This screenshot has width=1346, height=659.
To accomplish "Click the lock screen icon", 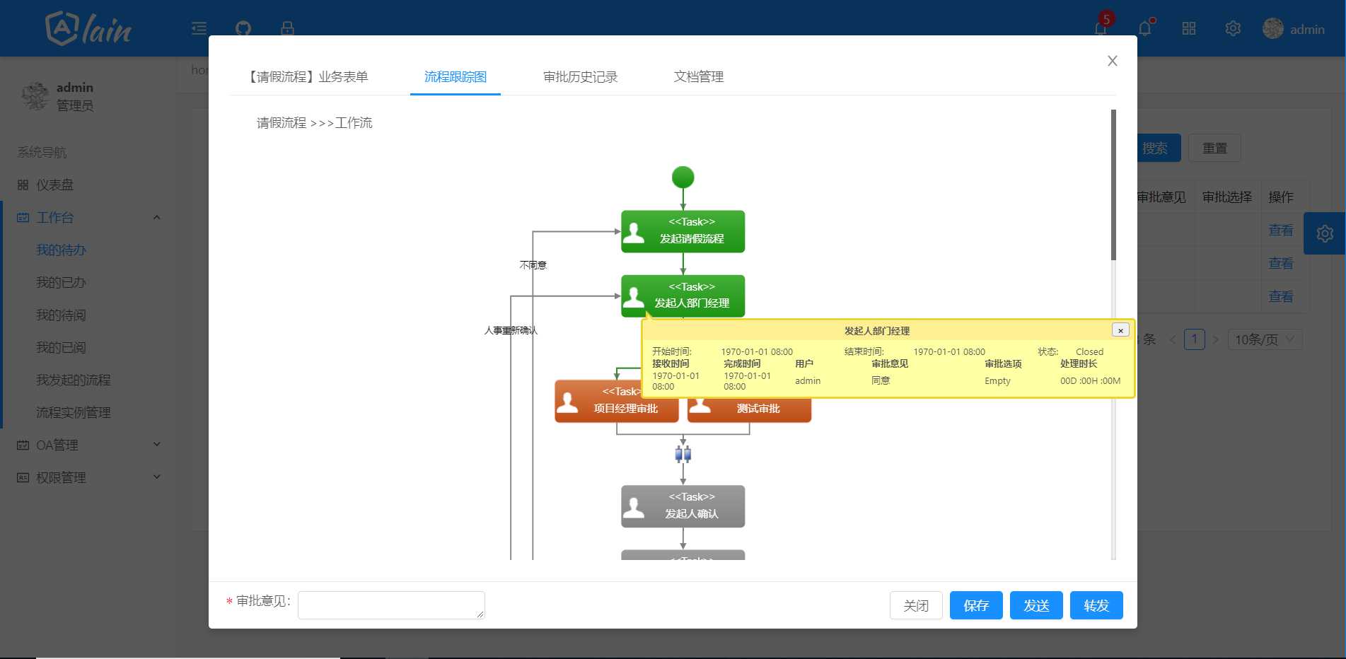I will tap(287, 28).
